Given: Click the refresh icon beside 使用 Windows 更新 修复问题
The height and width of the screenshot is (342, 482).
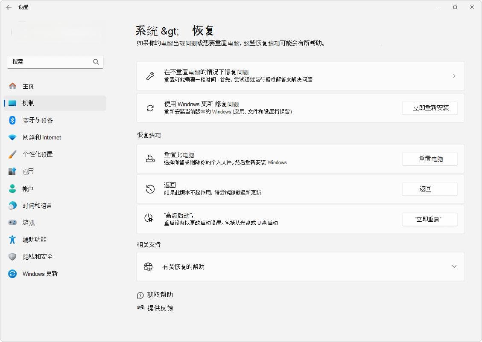Looking at the screenshot, I should pos(150,108).
